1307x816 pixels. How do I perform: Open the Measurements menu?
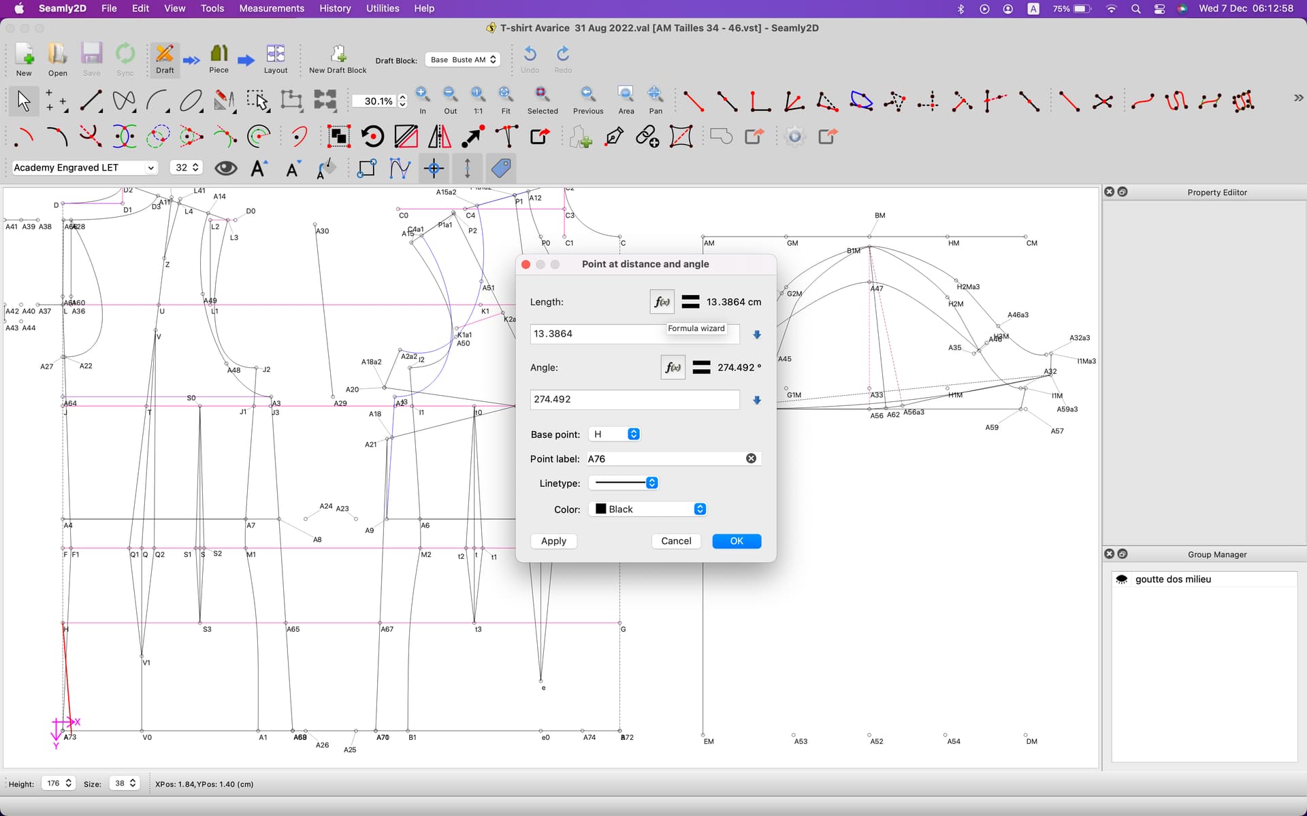(271, 8)
